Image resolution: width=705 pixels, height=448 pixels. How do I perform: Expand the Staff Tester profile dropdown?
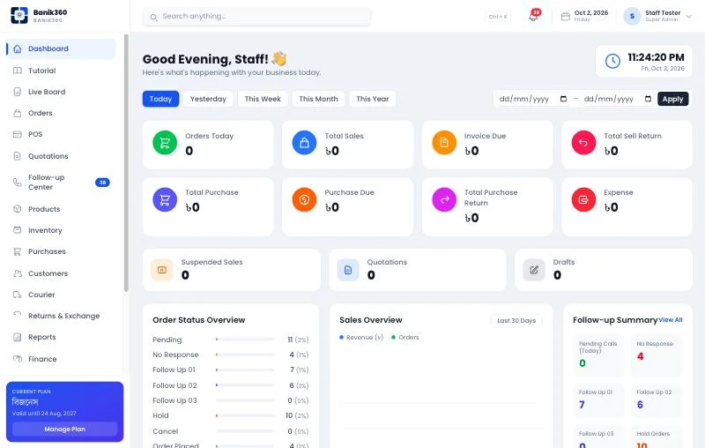point(657,16)
